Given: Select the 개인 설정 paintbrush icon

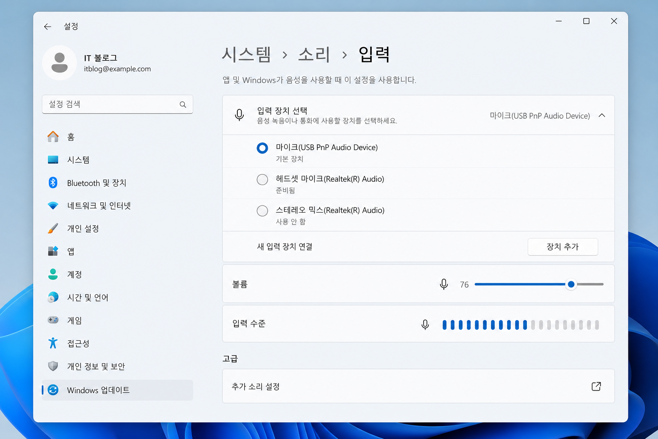Looking at the screenshot, I should (x=53, y=229).
